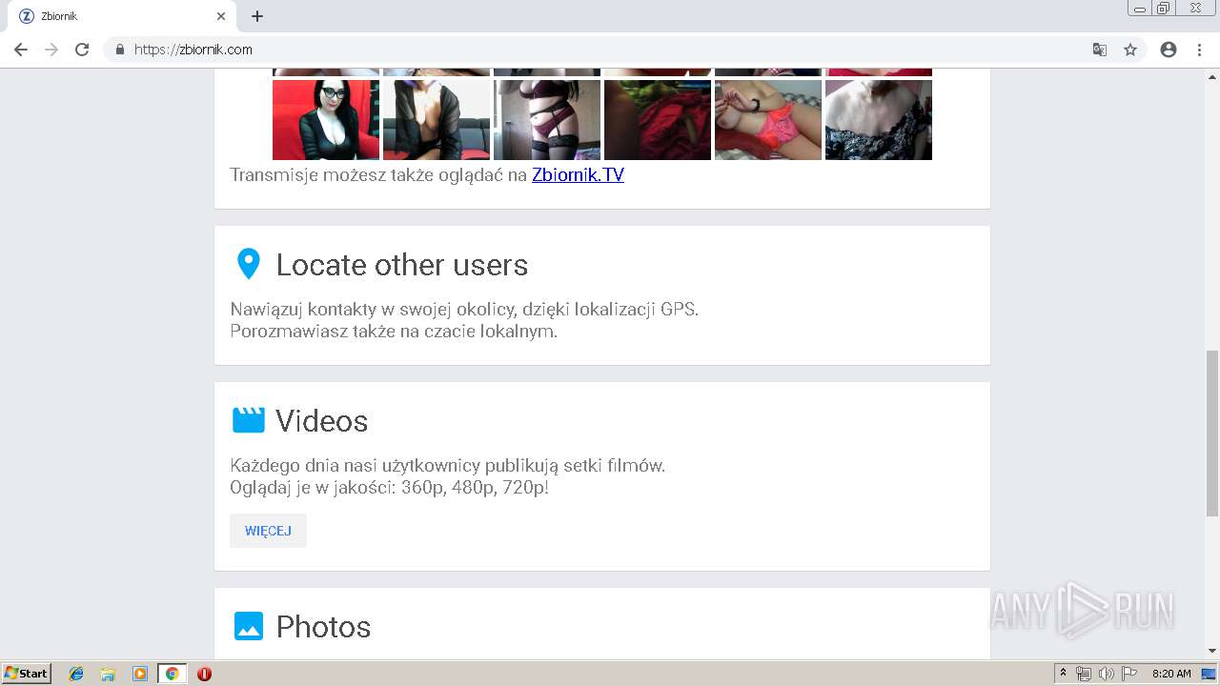Image resolution: width=1220 pixels, height=686 pixels.
Task: View site security lock information
Action: click(x=119, y=50)
